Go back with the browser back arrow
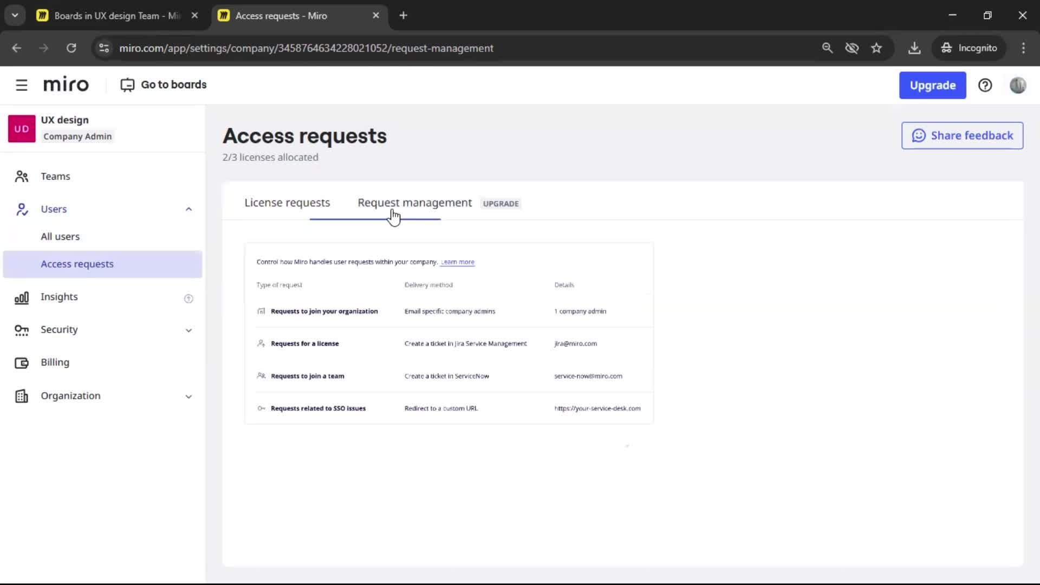The image size is (1040, 585). coord(17,48)
